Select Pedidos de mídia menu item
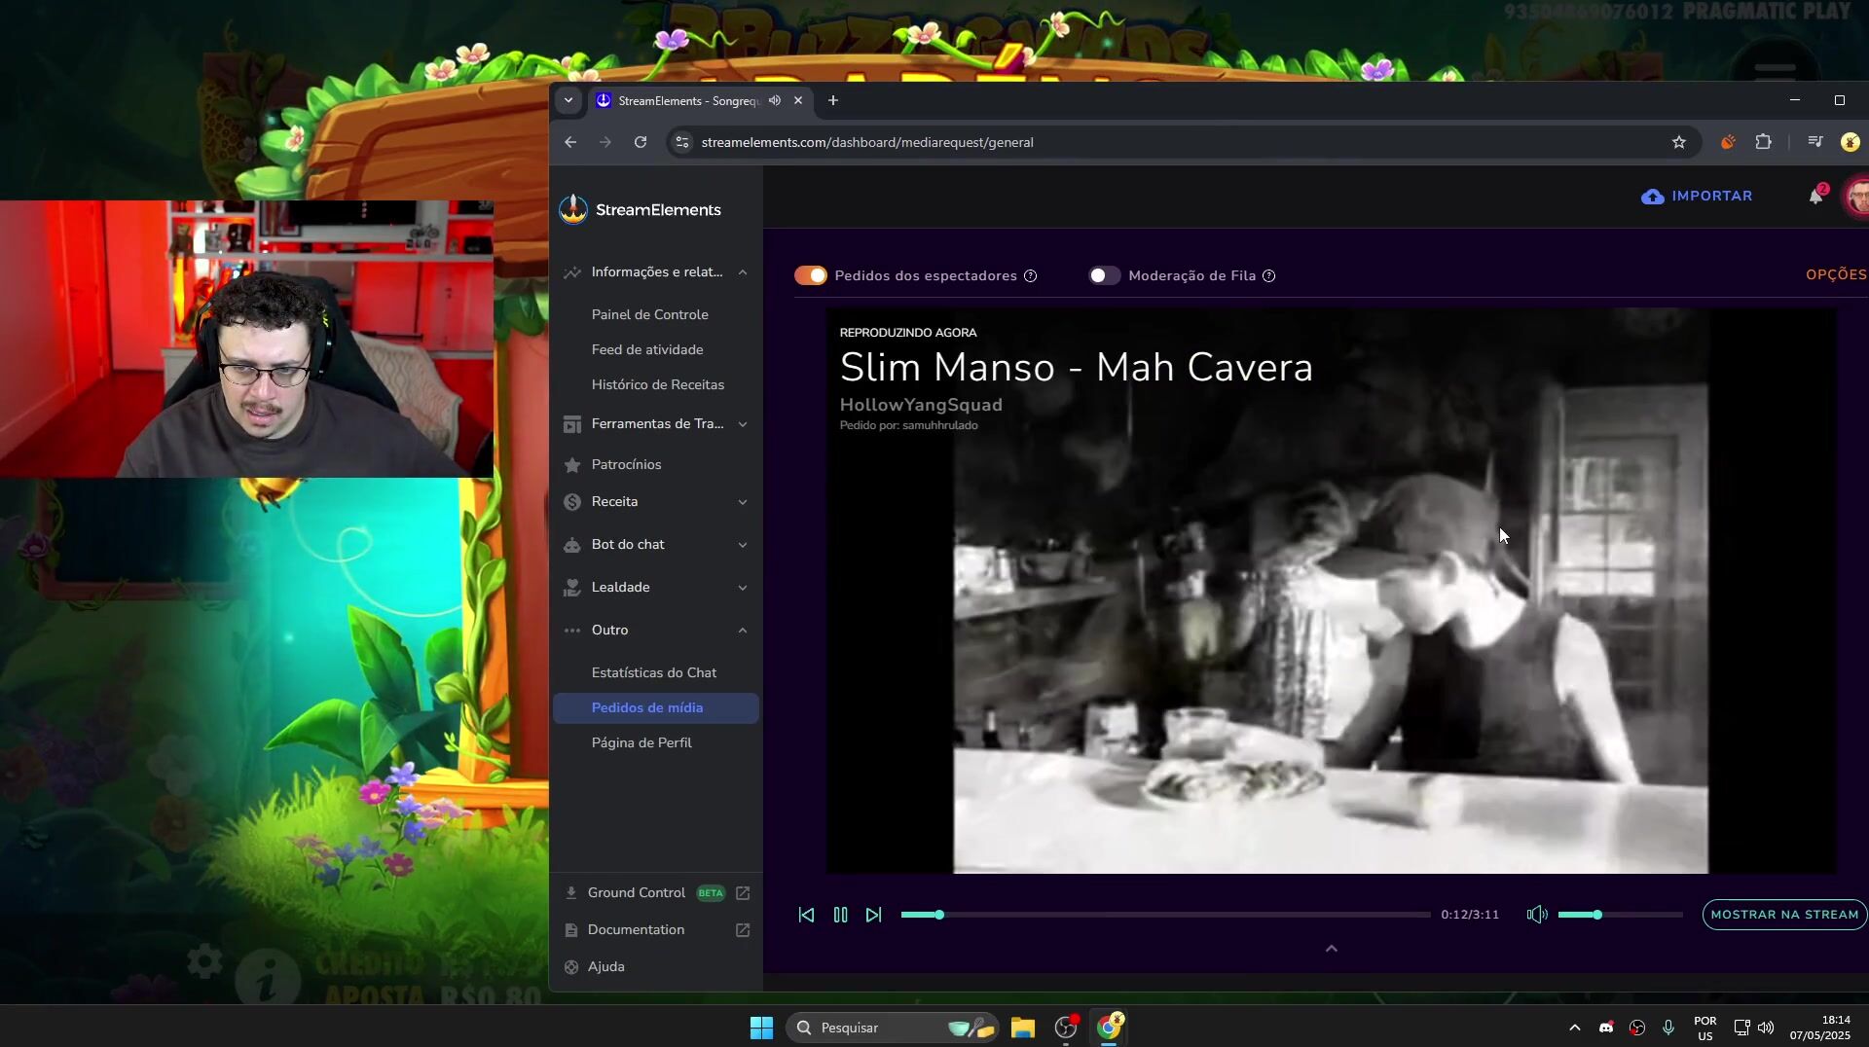Screen dimensions: 1869x1047 656,707
